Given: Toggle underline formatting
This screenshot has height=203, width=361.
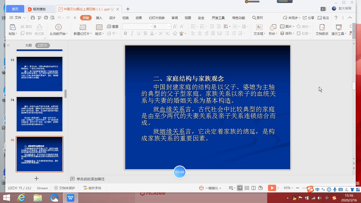Looking at the screenshot, I should [138, 34].
